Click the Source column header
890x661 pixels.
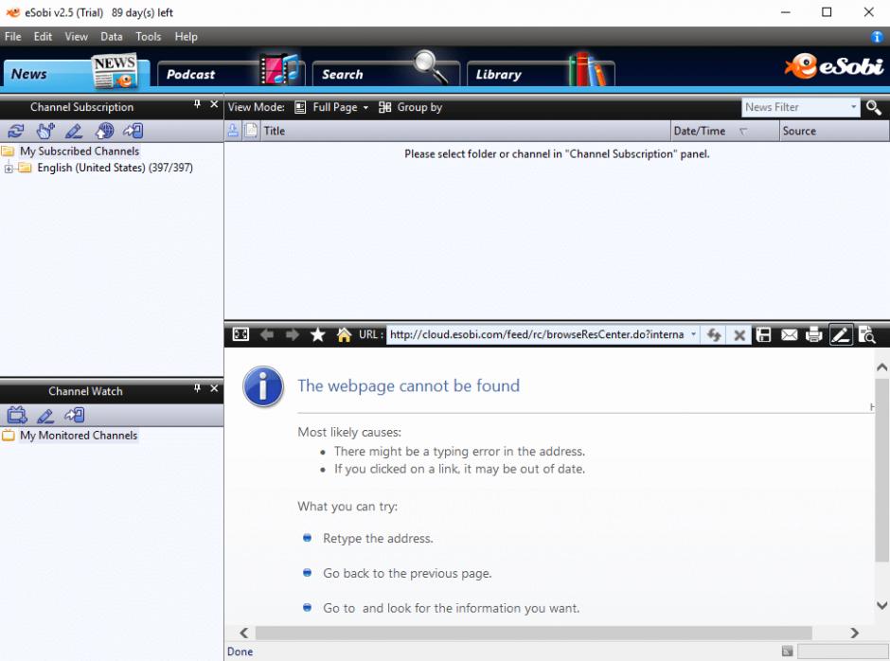click(x=834, y=132)
